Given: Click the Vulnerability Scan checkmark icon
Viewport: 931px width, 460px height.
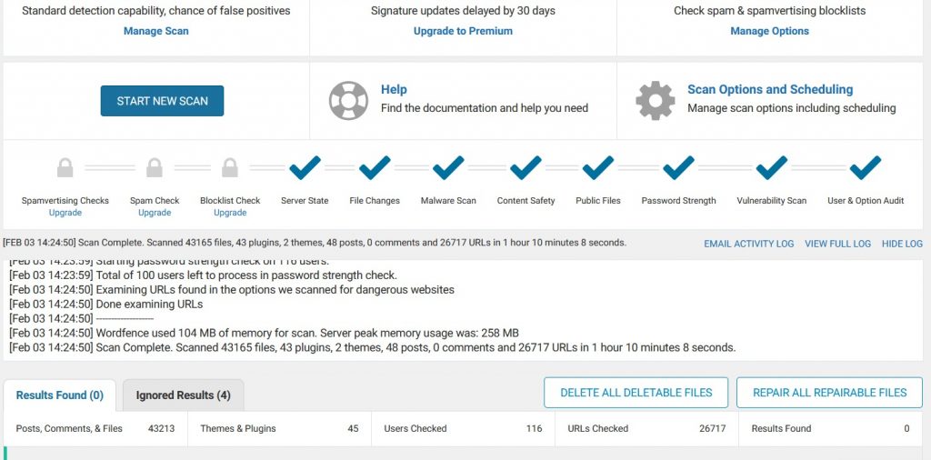Looking at the screenshot, I should [771, 168].
